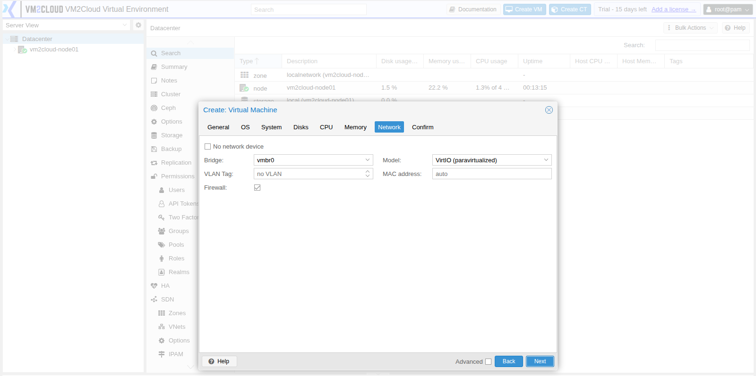The image size is (756, 376).
Task: Switch to the Memory tab
Action: tap(355, 127)
